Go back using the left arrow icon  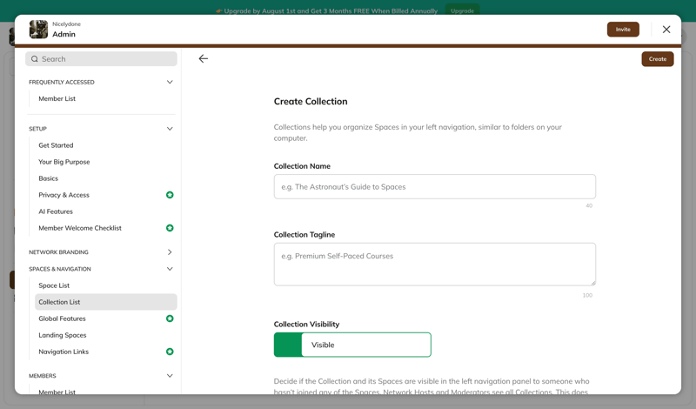point(204,58)
